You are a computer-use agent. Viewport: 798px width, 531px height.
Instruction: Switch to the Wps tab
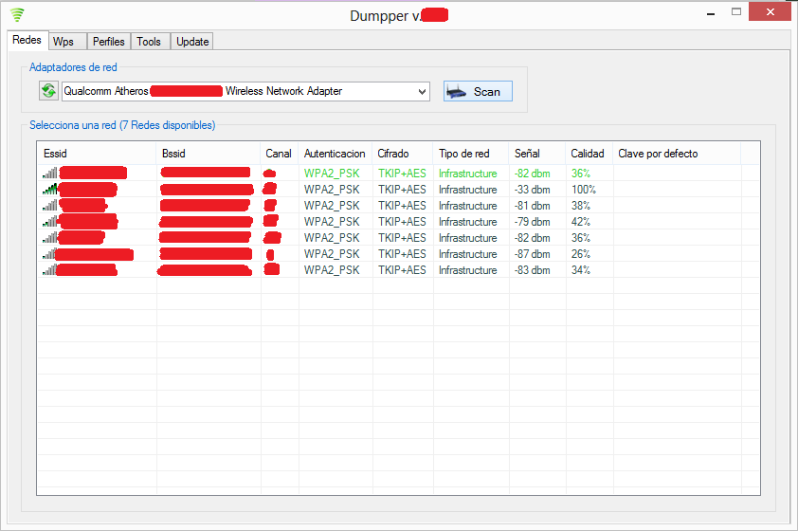pyautogui.click(x=63, y=42)
